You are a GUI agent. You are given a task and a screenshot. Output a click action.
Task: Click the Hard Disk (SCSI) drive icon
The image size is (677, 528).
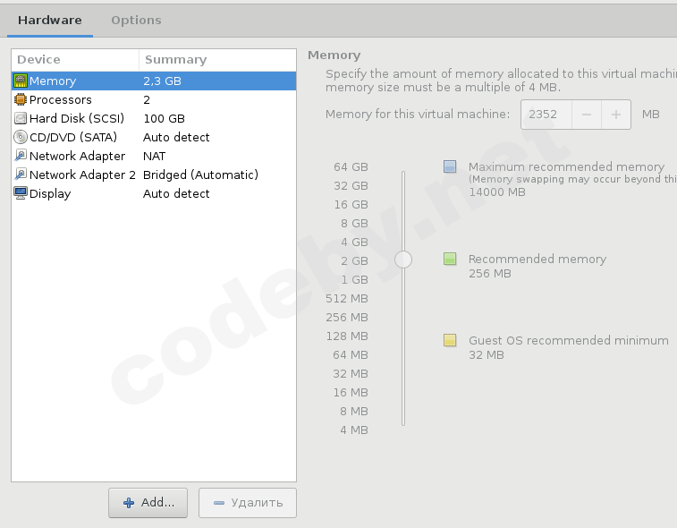[21, 118]
